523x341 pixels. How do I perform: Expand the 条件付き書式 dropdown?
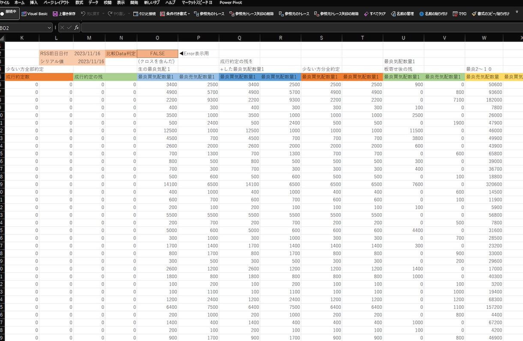190,14
